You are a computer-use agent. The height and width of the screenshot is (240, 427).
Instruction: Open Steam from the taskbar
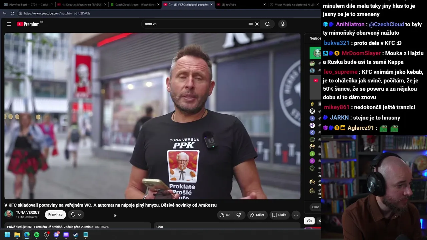(76, 235)
